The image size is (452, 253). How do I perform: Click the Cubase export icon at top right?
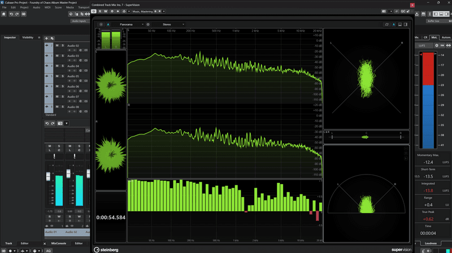point(417,14)
